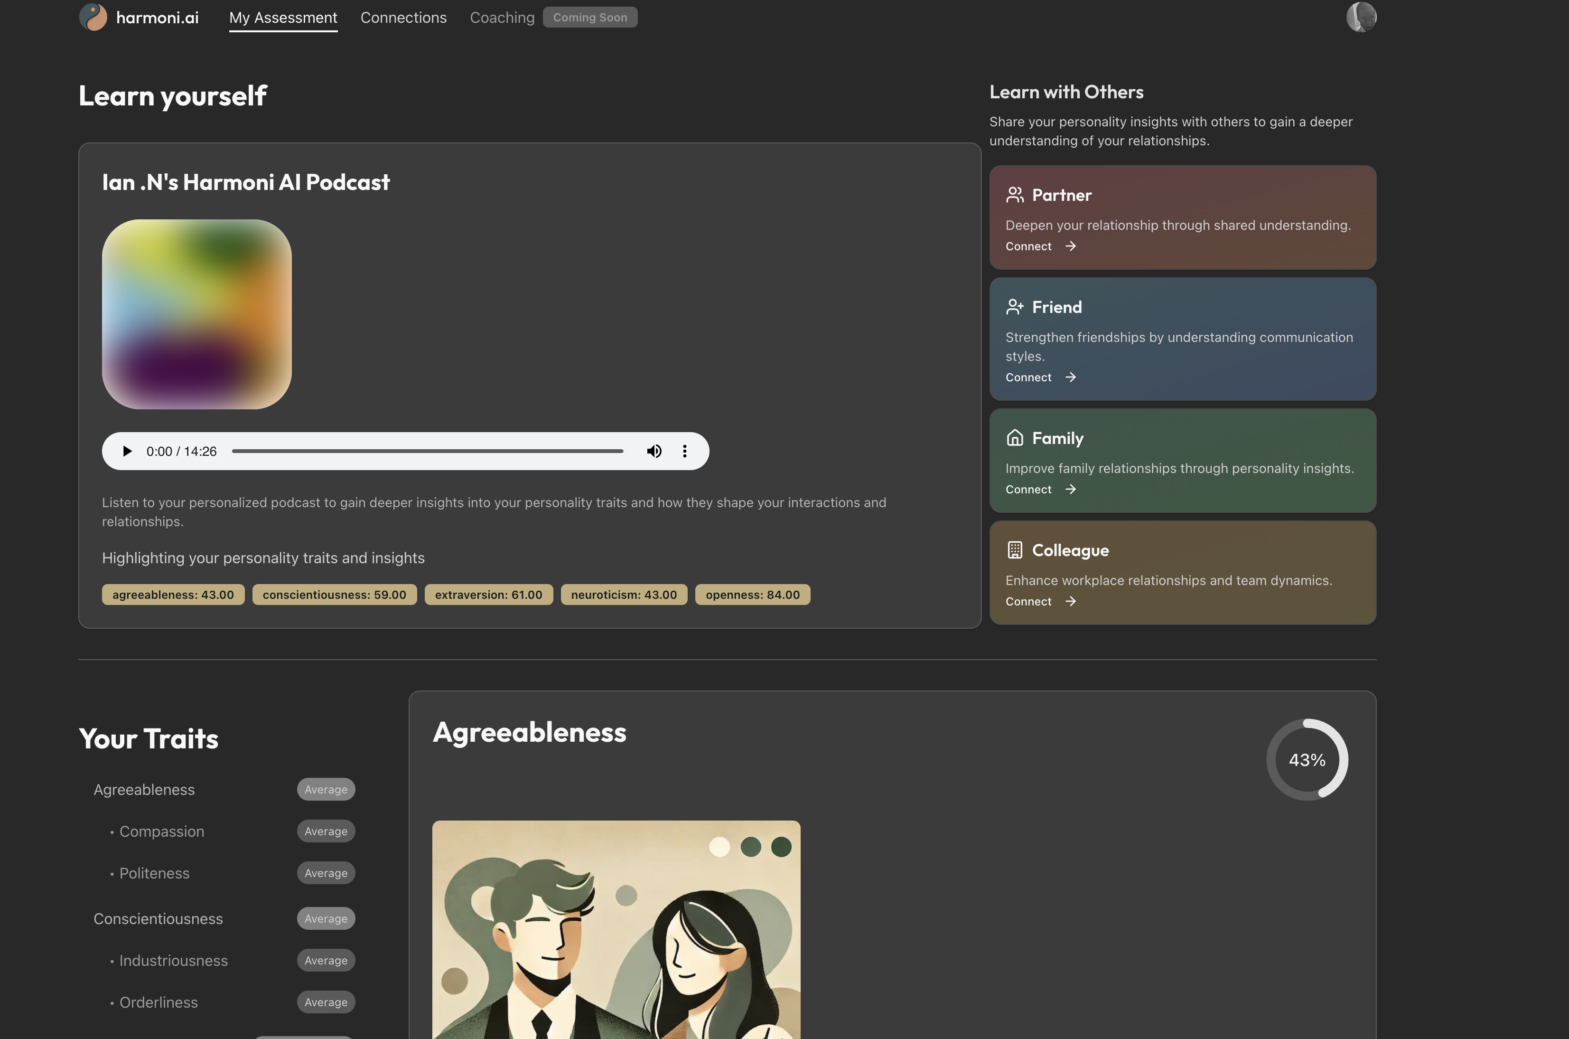Select Agreeableness in Your Traits list
Screen dimensions: 1569x1039
pyautogui.click(x=144, y=790)
